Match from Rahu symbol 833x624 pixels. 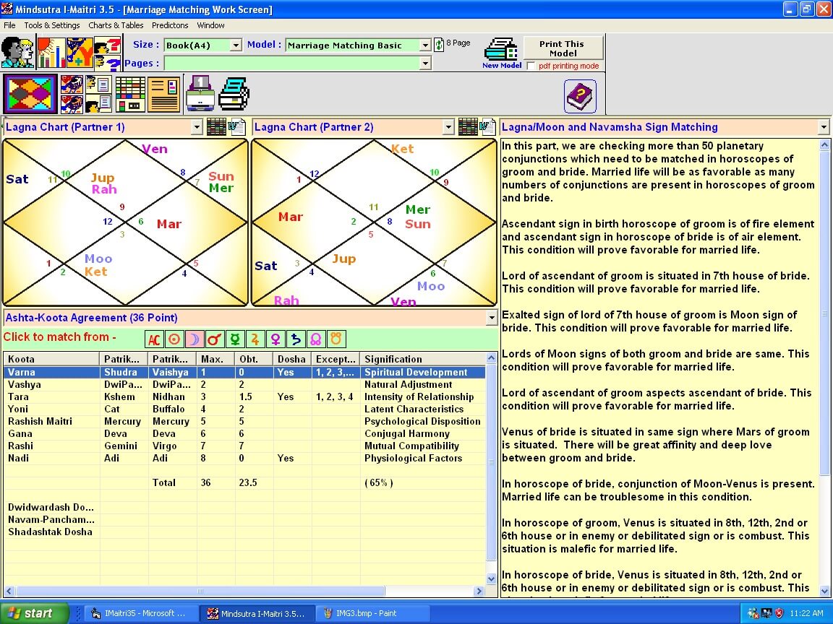coord(315,339)
